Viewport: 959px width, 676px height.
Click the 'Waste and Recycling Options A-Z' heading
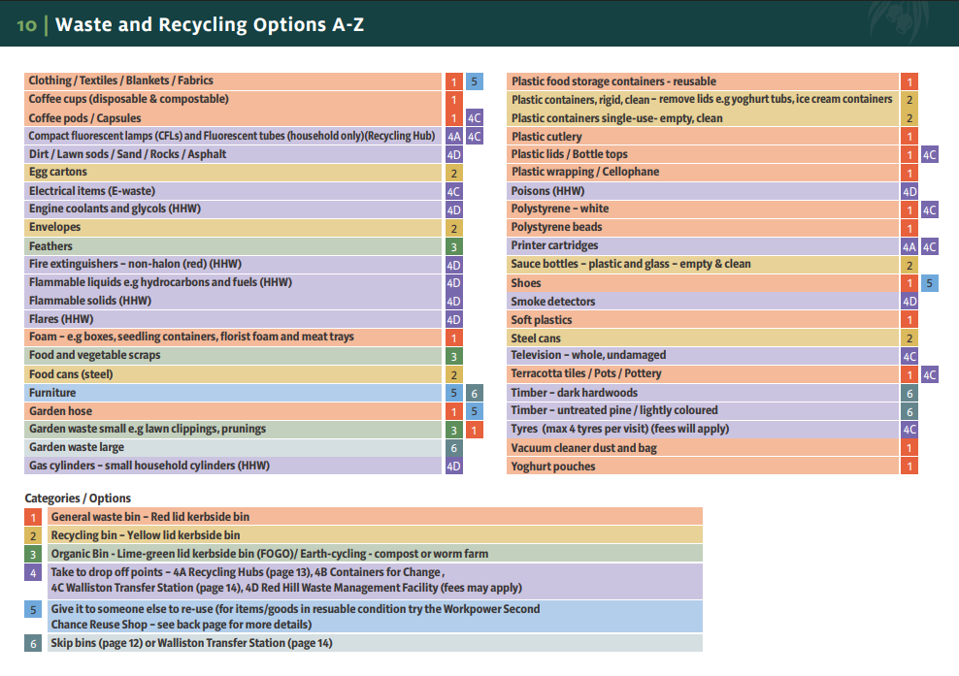[209, 24]
